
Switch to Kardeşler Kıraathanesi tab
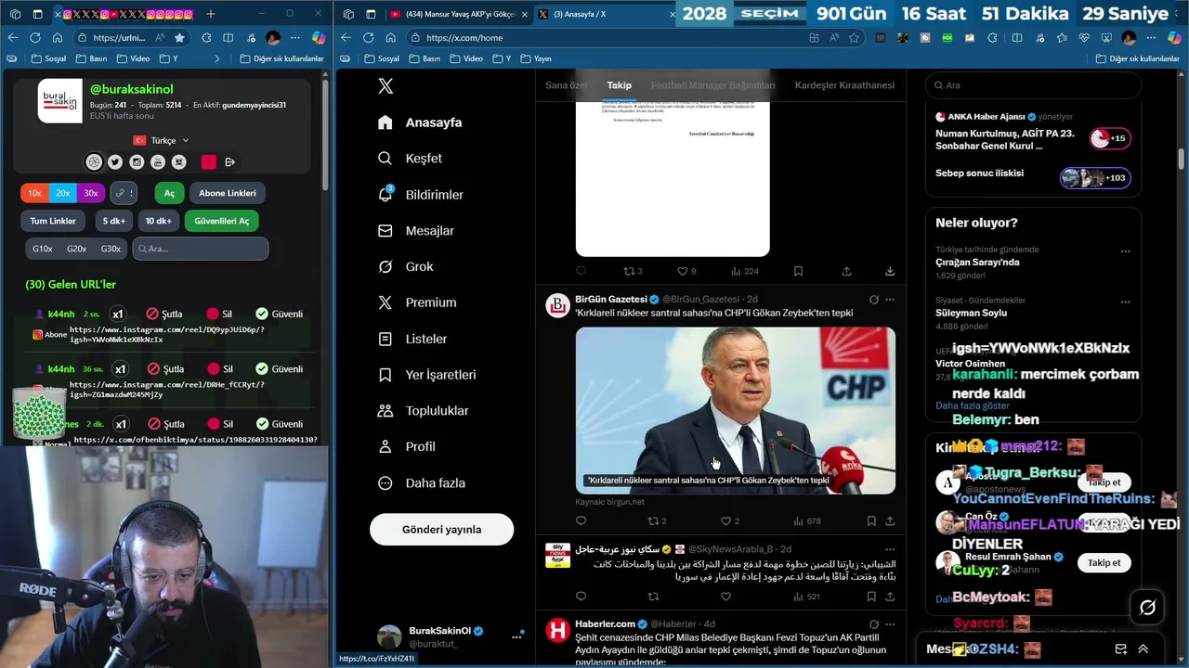click(x=844, y=85)
